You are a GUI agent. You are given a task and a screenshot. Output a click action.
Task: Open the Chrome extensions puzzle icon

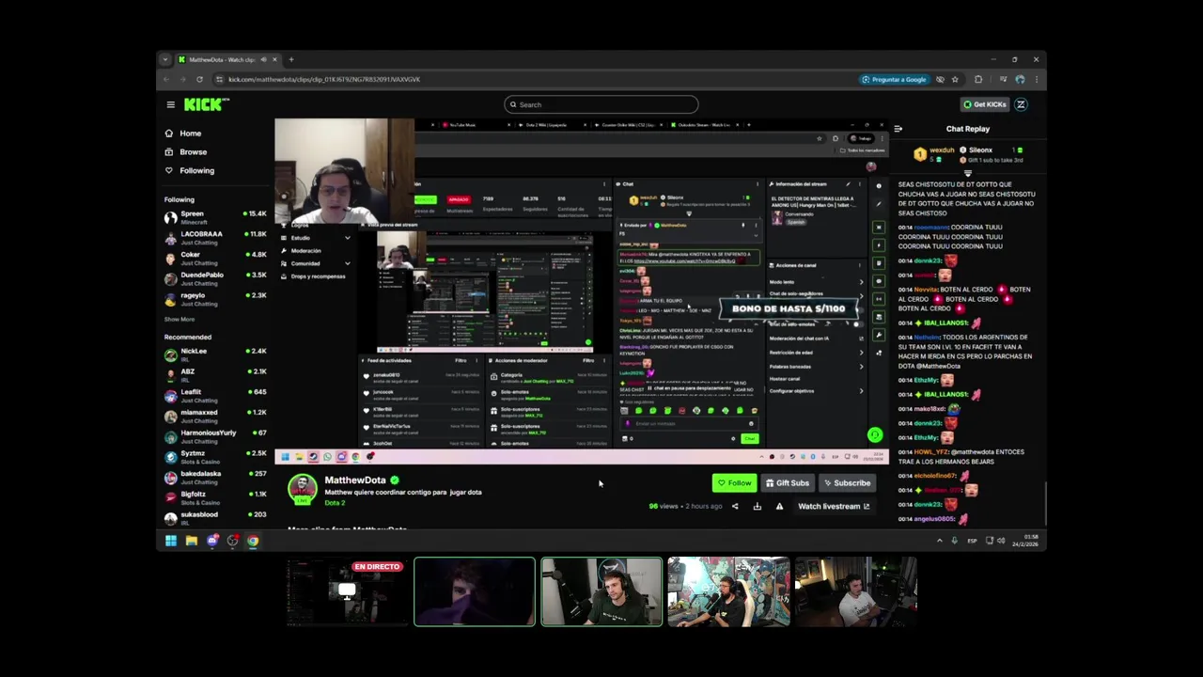978,79
